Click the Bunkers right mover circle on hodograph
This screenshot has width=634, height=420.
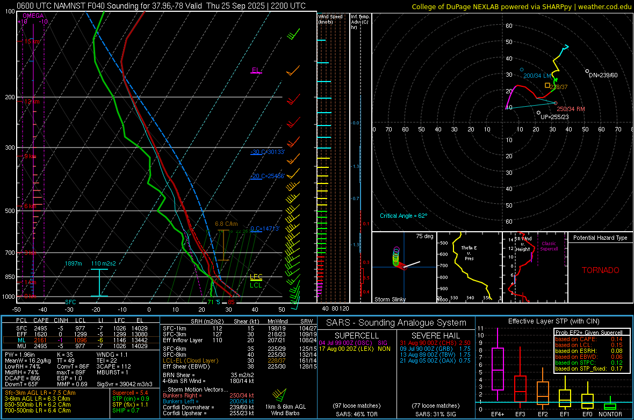tap(556, 103)
